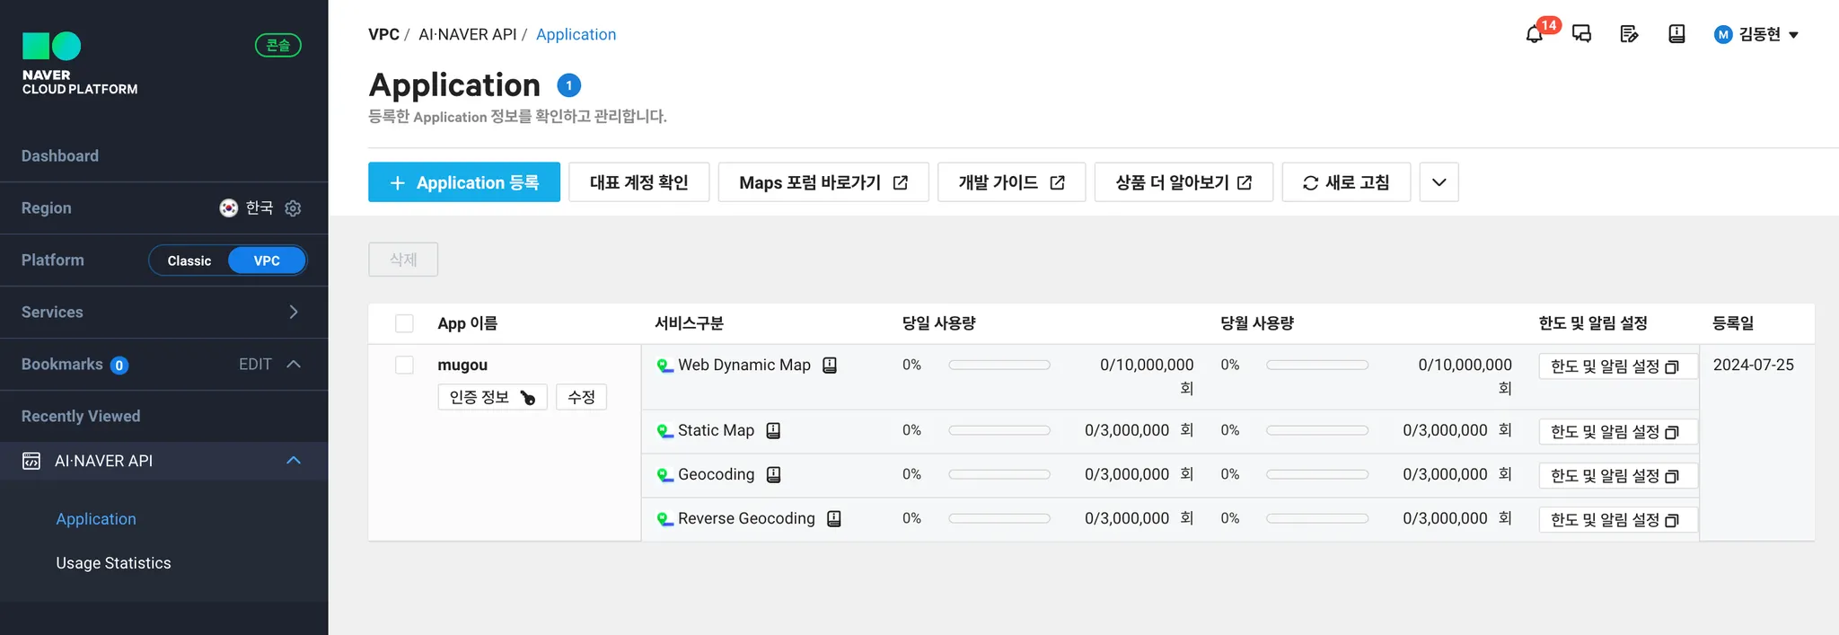
Task: Click 인증 정보 button for mugou
Action: click(492, 397)
